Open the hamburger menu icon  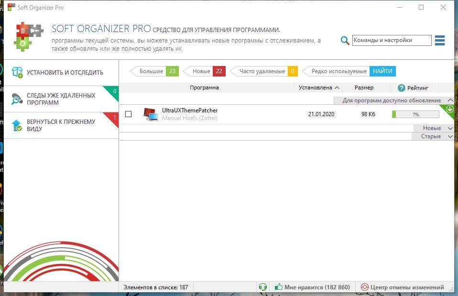click(x=440, y=40)
